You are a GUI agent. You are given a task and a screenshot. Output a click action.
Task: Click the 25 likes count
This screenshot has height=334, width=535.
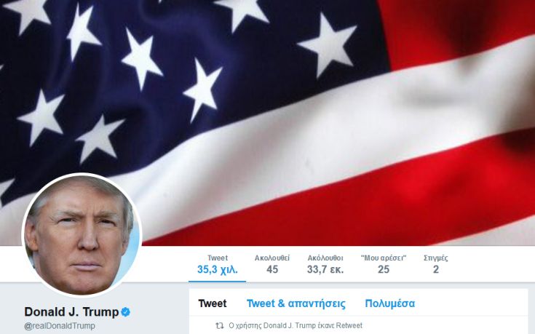(x=384, y=269)
